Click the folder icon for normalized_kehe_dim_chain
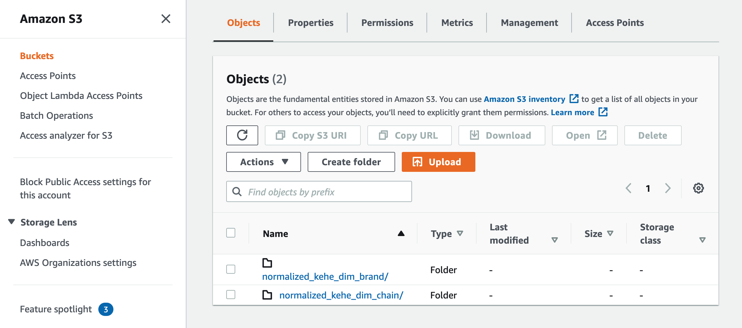The height and width of the screenshot is (328, 742). (x=267, y=295)
